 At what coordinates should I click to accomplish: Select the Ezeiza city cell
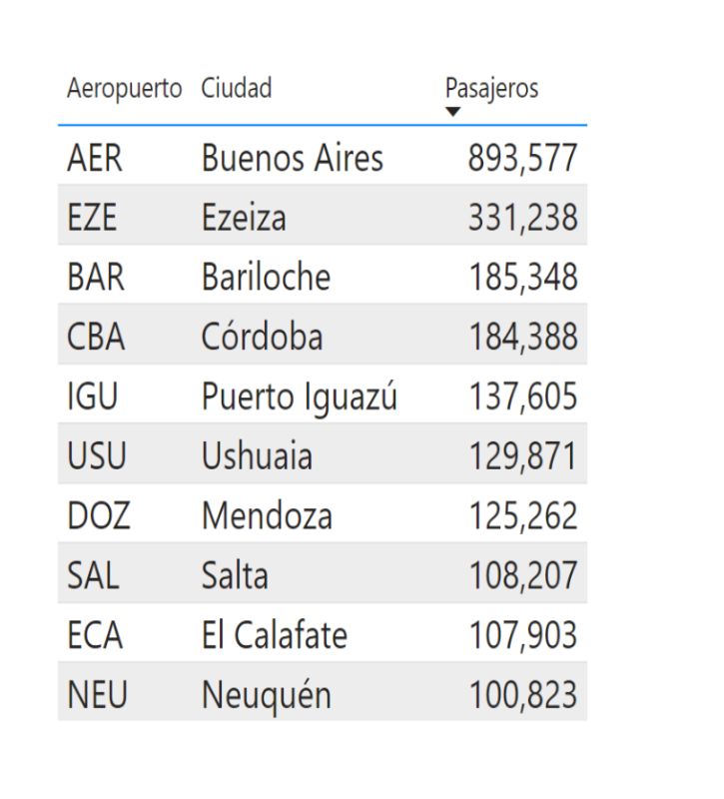coord(244,218)
